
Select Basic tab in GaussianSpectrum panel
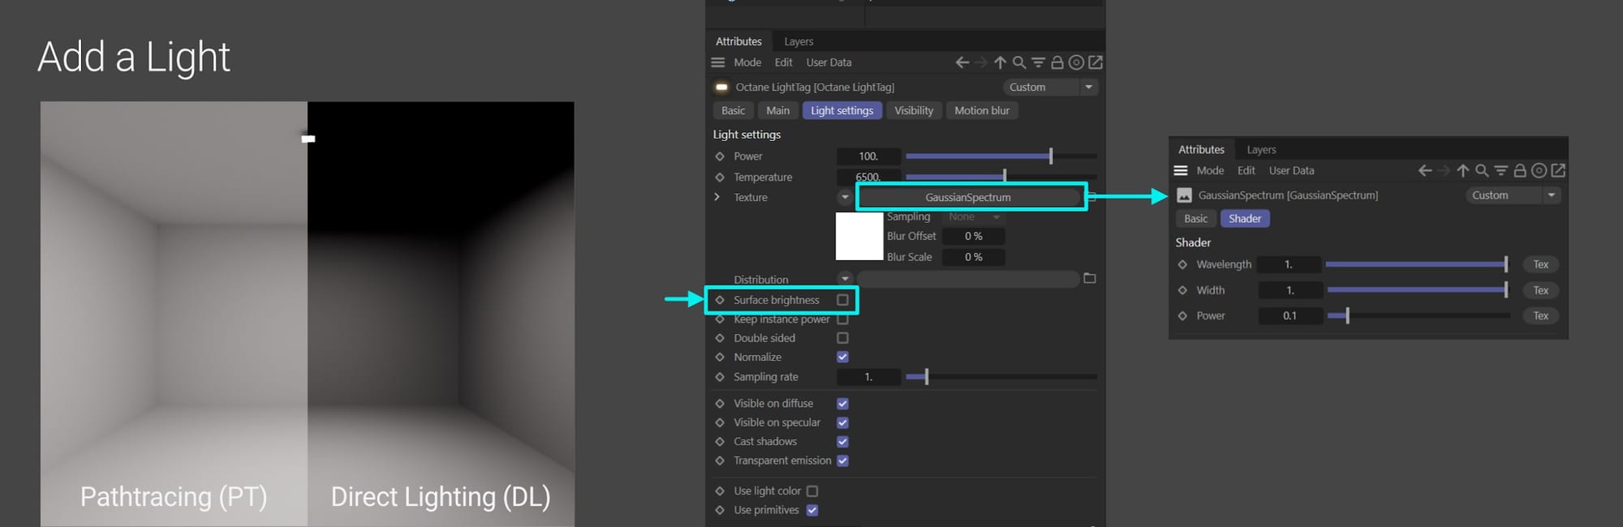[1195, 219]
